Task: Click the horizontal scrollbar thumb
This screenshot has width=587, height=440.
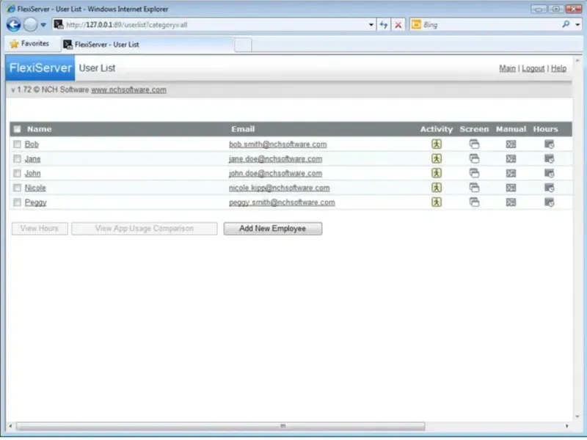Action: coord(221,426)
